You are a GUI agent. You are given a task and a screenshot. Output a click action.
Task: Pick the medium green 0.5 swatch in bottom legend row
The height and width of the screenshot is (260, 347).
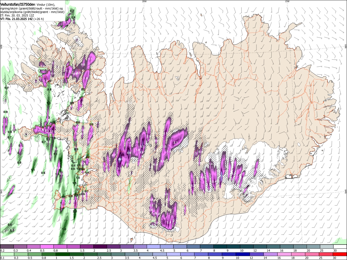pos(35,254)
